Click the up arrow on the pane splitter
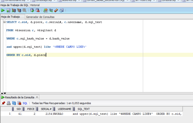193x123 pixels. click(2, 93)
